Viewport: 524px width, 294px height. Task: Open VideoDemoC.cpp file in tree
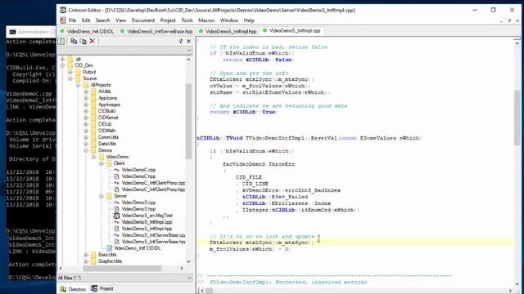(x=138, y=170)
